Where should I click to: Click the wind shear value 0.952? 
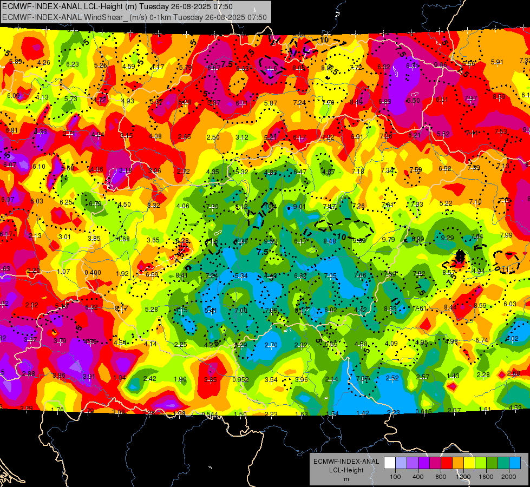tap(241, 379)
